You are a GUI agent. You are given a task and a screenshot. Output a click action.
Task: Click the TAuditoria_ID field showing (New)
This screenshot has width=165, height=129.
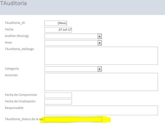click(56, 23)
